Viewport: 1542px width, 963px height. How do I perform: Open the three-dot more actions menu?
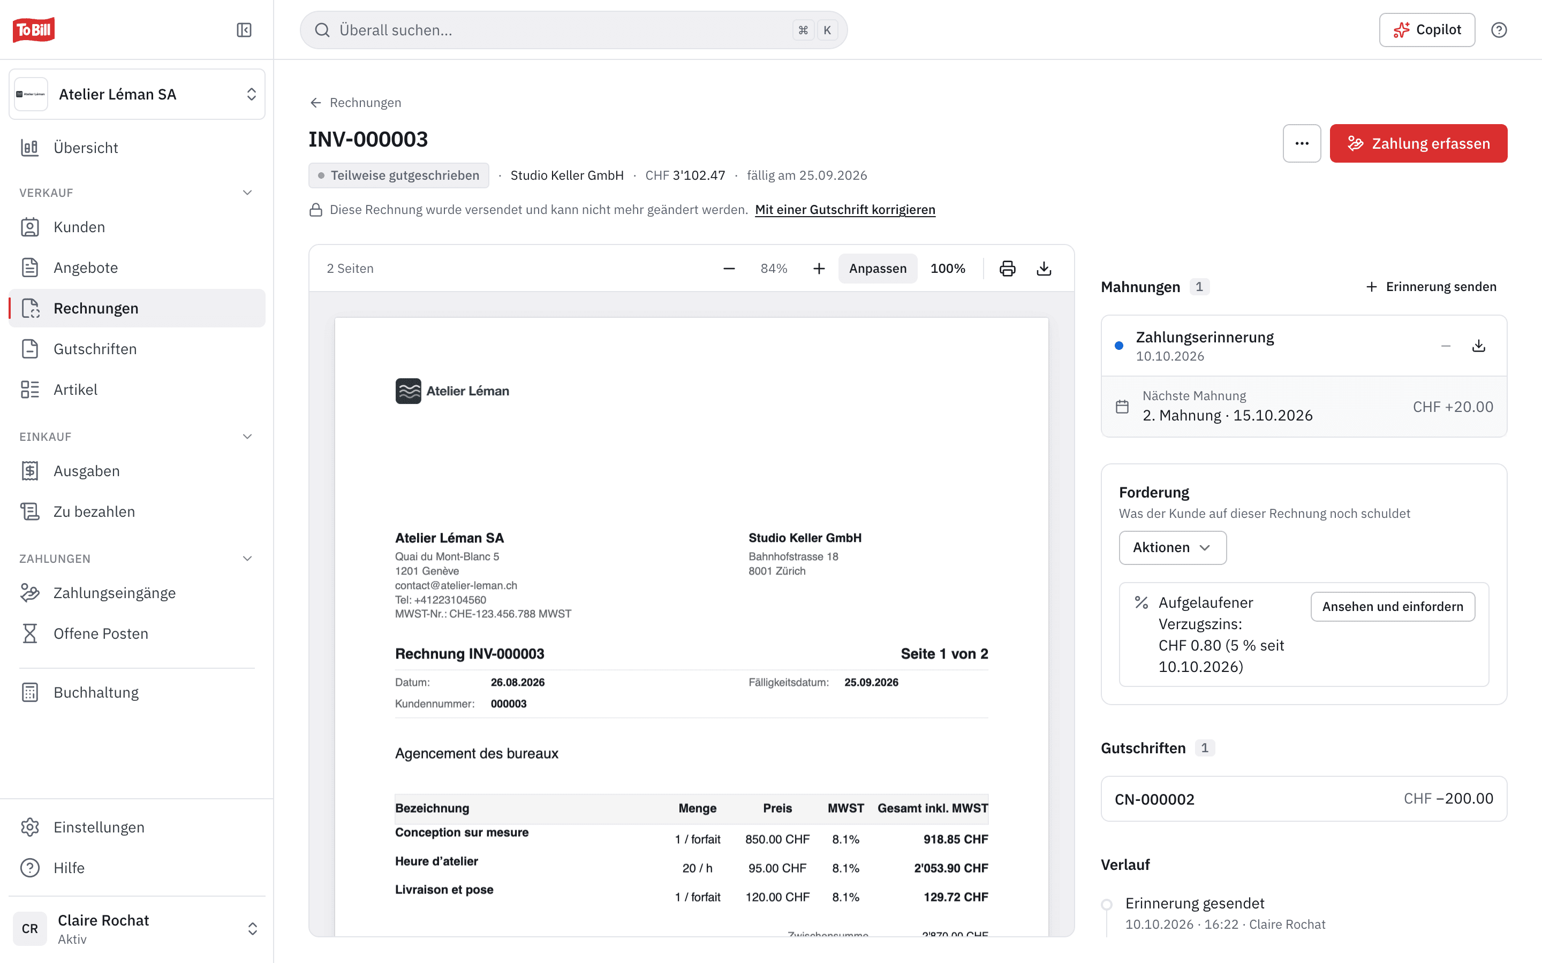click(x=1302, y=143)
